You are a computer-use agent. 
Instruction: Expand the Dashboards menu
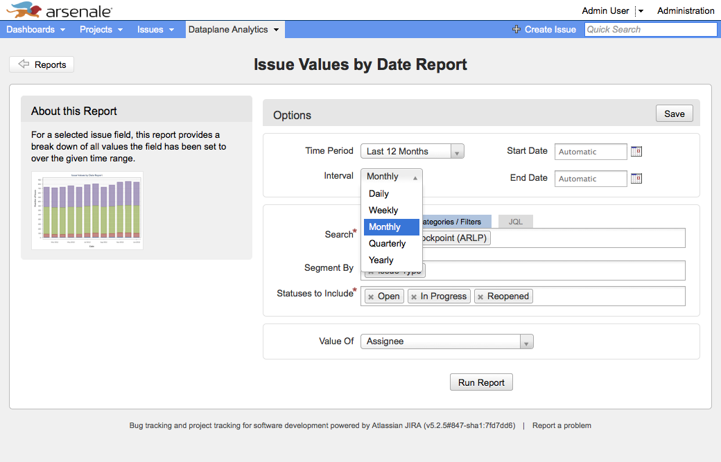[x=36, y=29]
